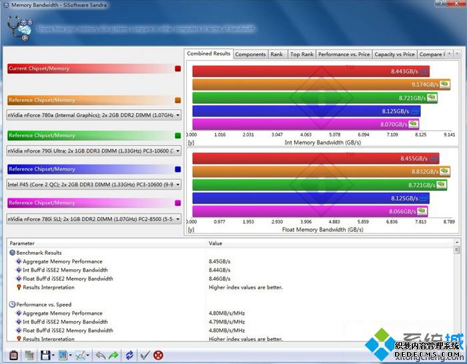Click the Performance vs. Speed clock icon
Screen dimensions: 467x364
[x=12, y=304]
